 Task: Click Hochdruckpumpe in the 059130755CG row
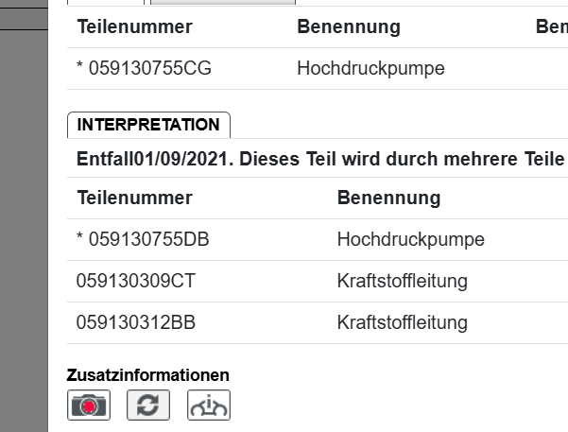(370, 69)
